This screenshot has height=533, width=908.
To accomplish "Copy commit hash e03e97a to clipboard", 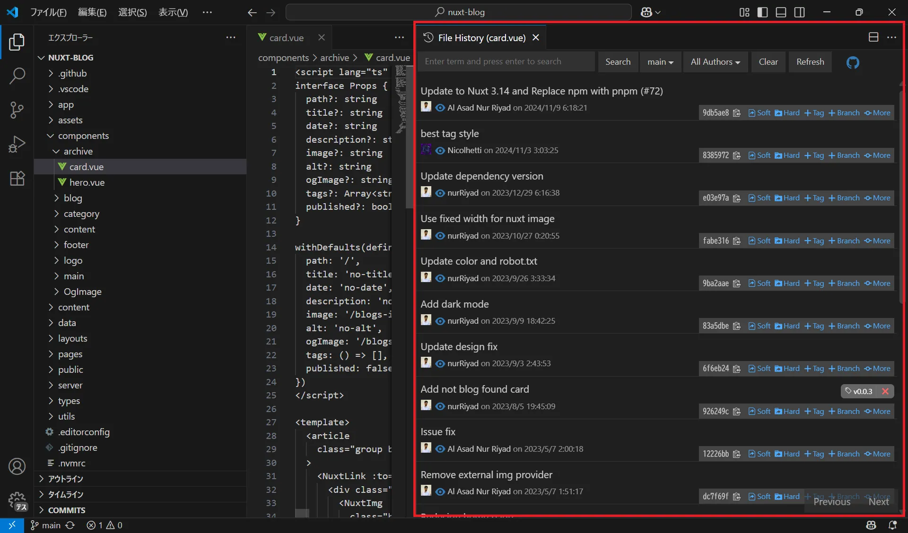I will click(736, 198).
